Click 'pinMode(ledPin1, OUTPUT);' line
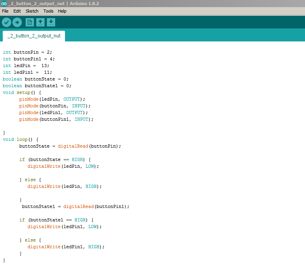 (x=54, y=112)
